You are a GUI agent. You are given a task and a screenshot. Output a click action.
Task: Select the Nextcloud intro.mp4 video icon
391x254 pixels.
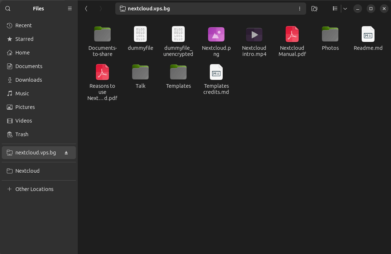click(x=254, y=34)
